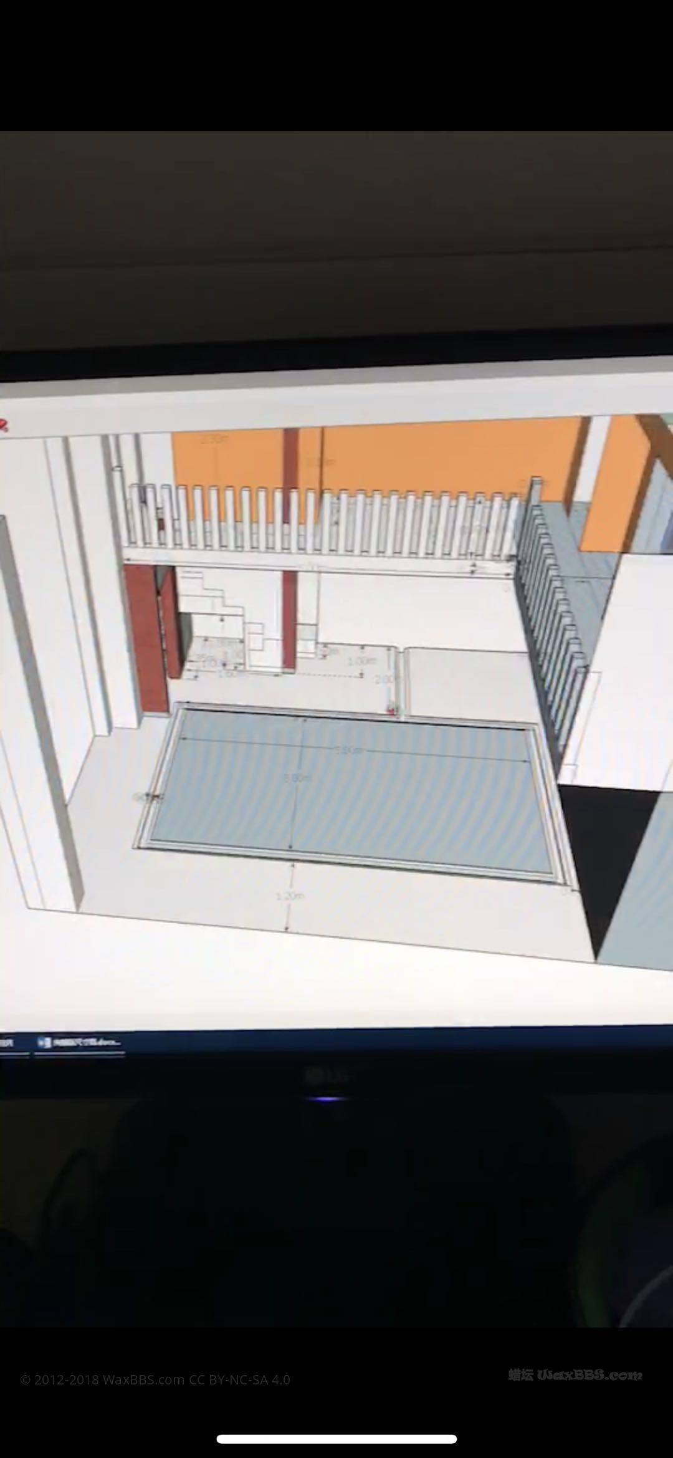Screen dimensions: 673x1458
Task: Click the WaxBBS.com watermark logo
Action: pos(575,1374)
